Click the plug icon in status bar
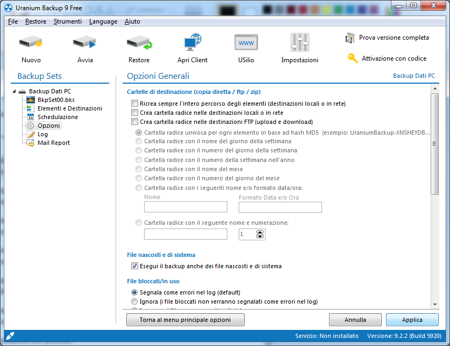This screenshot has width=450, height=346. pyautogui.click(x=10, y=335)
